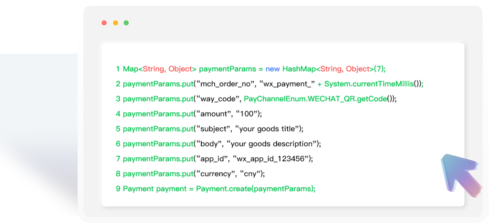Click the "your goods description" string
Image resolution: width=502 pixels, height=223 pixels.
pos(271,144)
